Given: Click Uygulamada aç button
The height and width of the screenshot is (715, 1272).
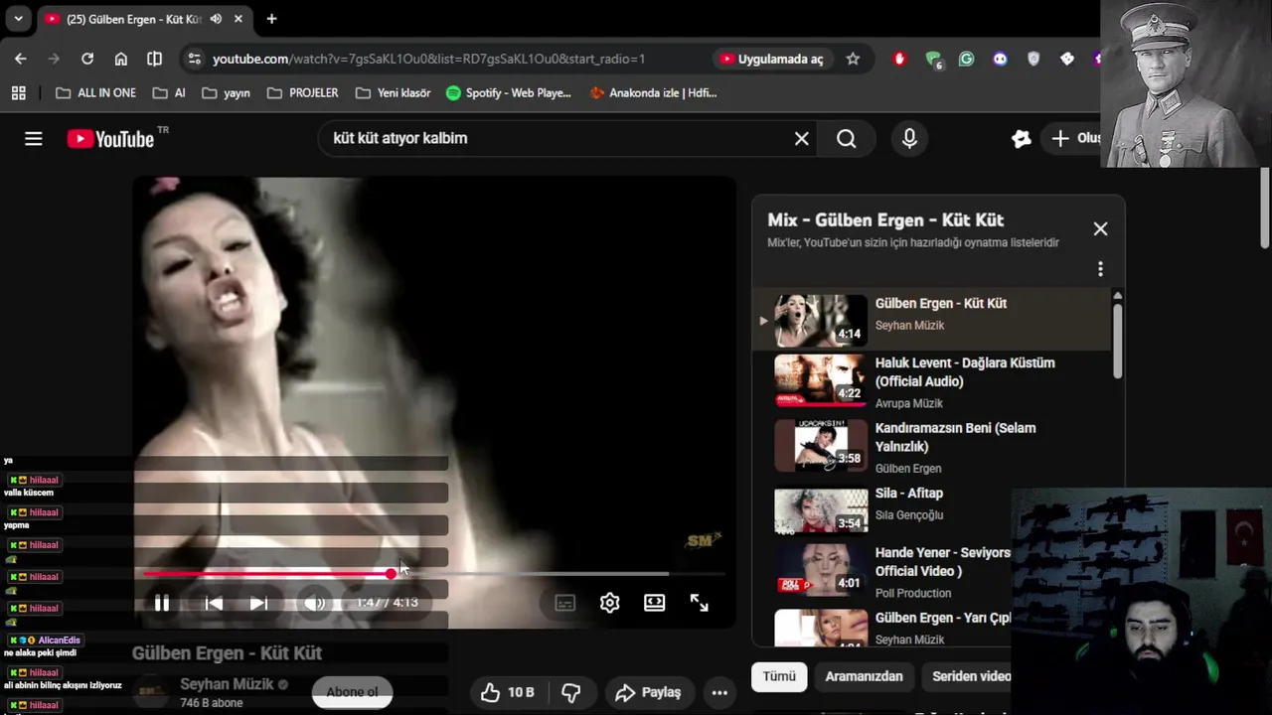Looking at the screenshot, I should 772,59.
